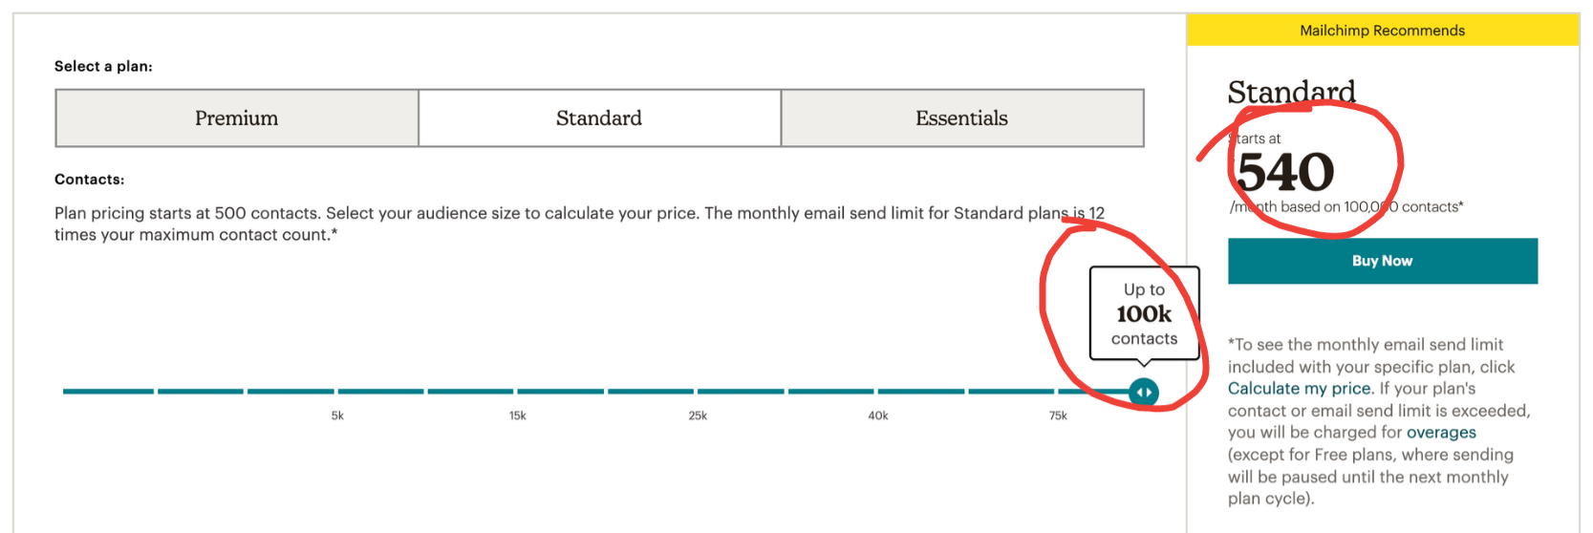This screenshot has height=533, width=1593.
Task: Click the Select a plan label
Action: [x=103, y=66]
